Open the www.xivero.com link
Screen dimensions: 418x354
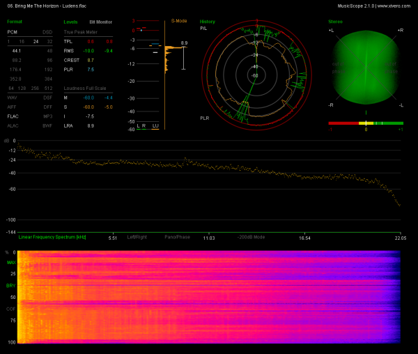point(394,6)
